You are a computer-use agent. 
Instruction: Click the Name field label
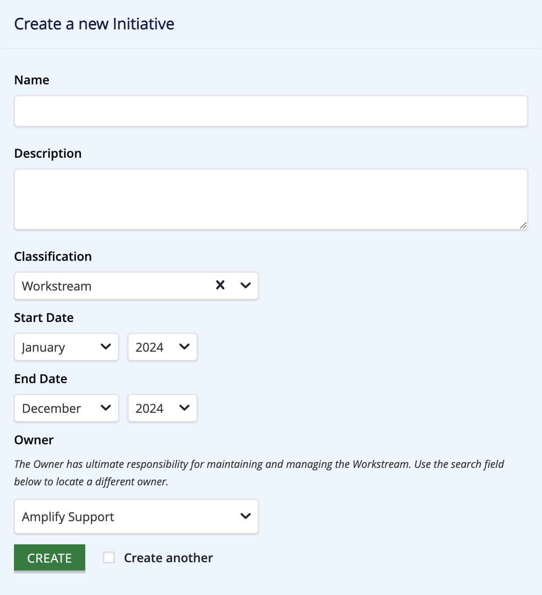pos(32,80)
